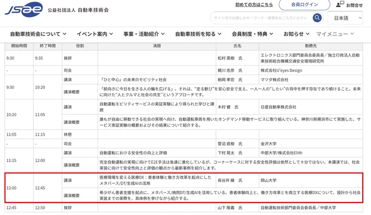Focus the site keyword search field
The height and width of the screenshot is (215, 371).
261,18
